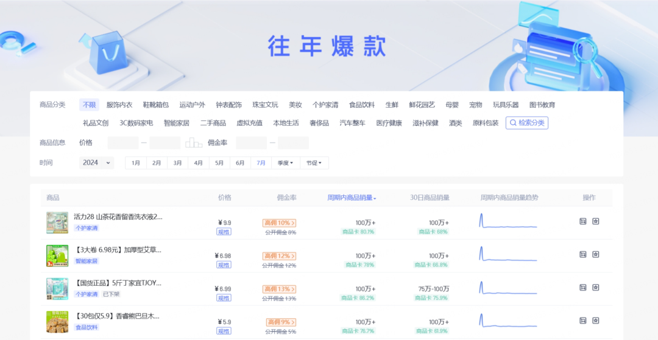
Task: Click the cart icon for 活力28 洗衣液 row
Action: pyautogui.click(x=583, y=221)
